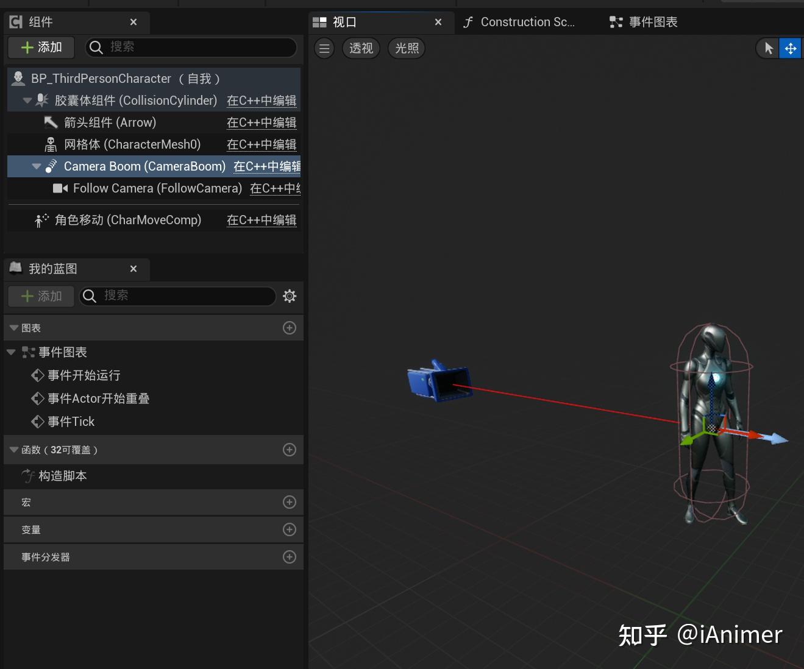Collapse the 胶囊体组件 (CollisionCylinder) node arrow
Image resolution: width=804 pixels, height=669 pixels.
click(27, 101)
